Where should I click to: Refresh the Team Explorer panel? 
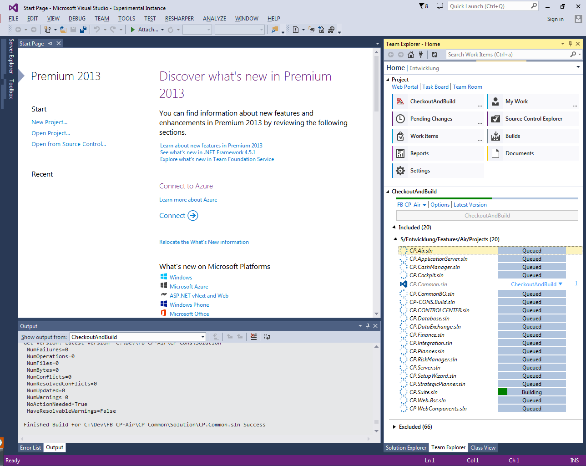(434, 55)
